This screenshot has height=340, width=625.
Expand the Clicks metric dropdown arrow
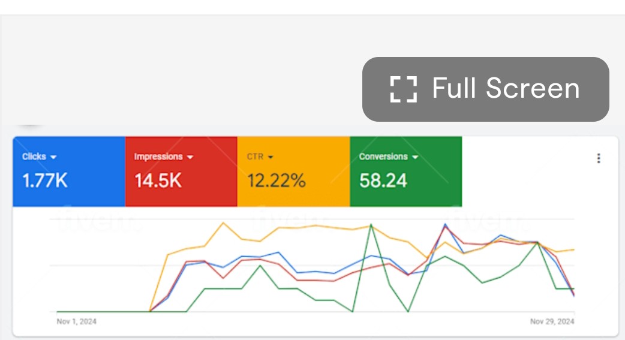[53, 157]
